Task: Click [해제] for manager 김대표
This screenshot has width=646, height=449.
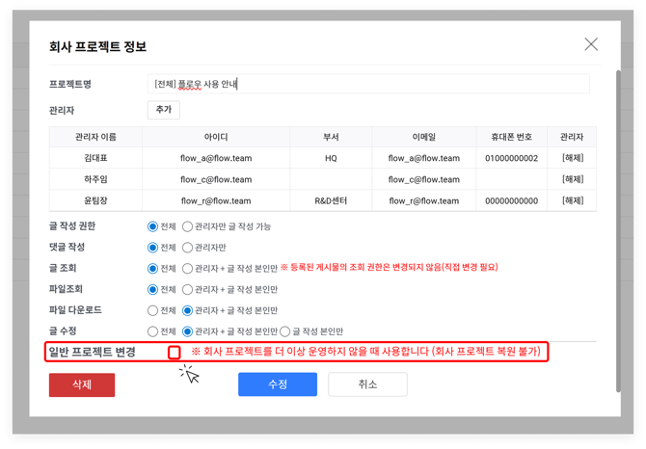Action: pyautogui.click(x=573, y=158)
